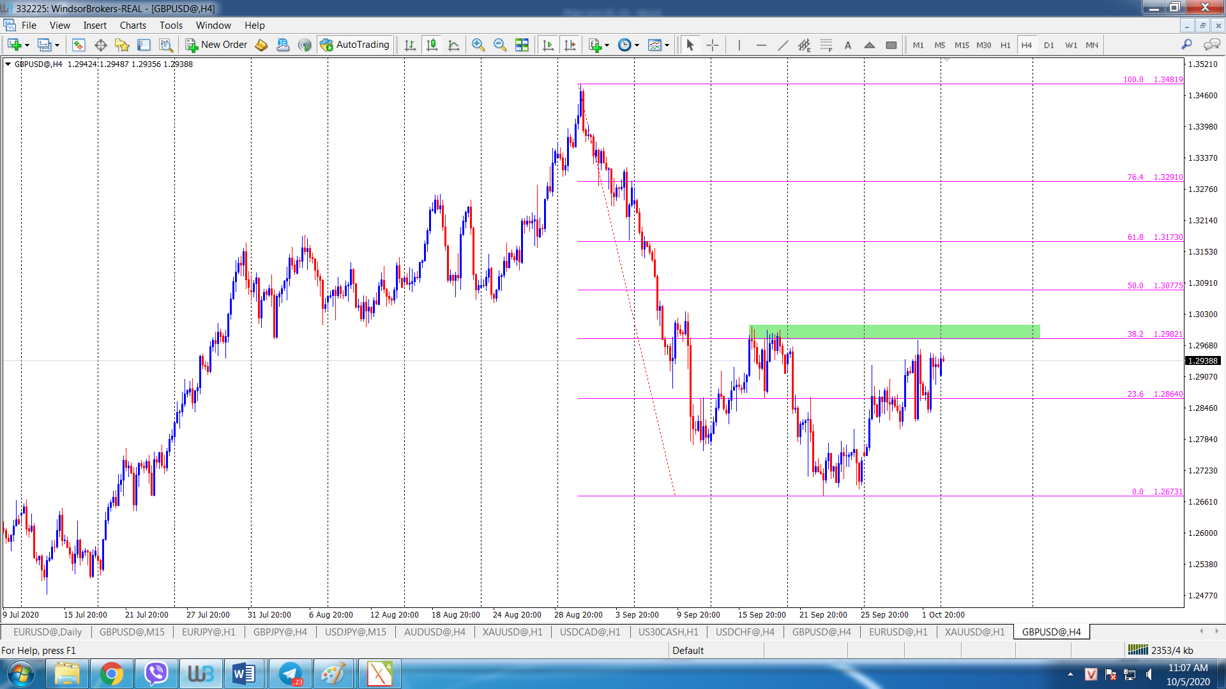Image resolution: width=1226 pixels, height=689 pixels.
Task: Switch chart to candlestick style
Action: click(x=432, y=45)
